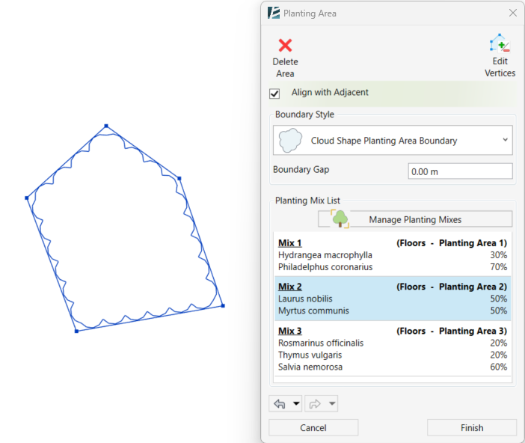Select Mix 2 with Laurus nobilis
Screen dimensions: 525x443
pyautogui.click(x=393, y=299)
